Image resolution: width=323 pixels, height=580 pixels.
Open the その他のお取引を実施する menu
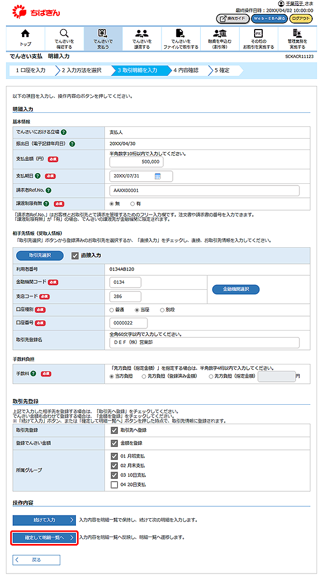[258, 34]
